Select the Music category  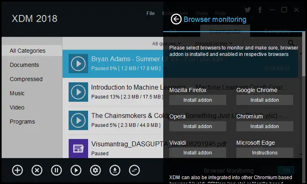point(17,93)
